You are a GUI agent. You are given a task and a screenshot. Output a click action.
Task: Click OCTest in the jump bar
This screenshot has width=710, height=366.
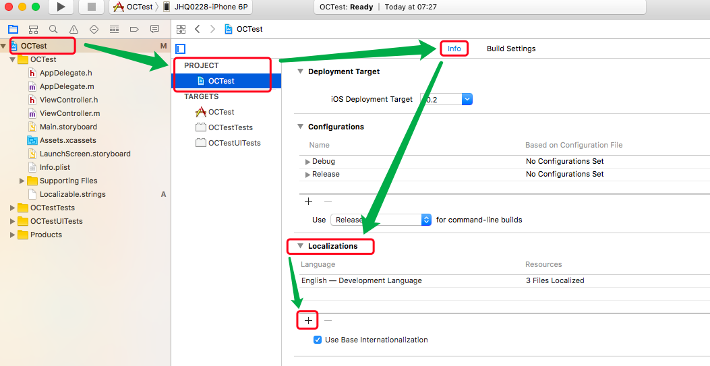(244, 29)
